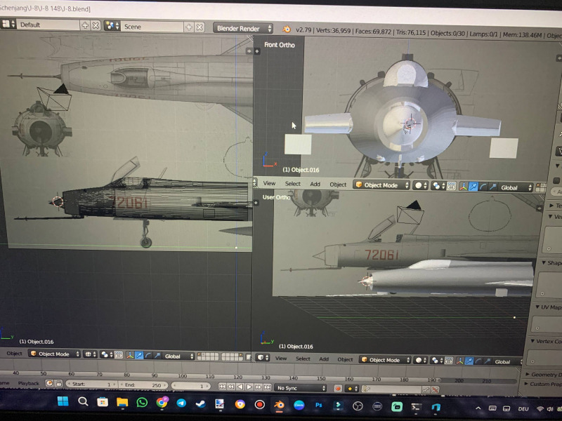Open the No Sync playback dropdown
The height and width of the screenshot is (421, 562).
(301, 387)
